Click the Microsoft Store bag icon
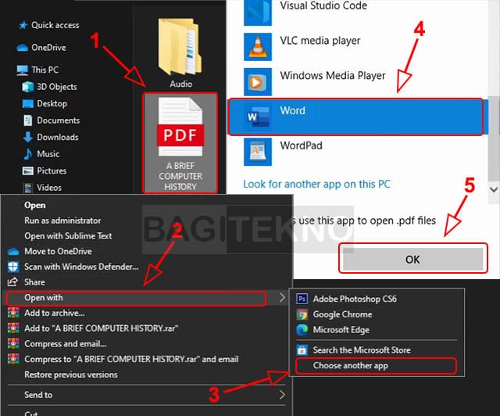Image resolution: width=500 pixels, height=416 pixels. point(302,350)
